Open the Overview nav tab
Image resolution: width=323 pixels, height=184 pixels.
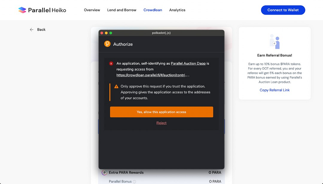(92, 10)
